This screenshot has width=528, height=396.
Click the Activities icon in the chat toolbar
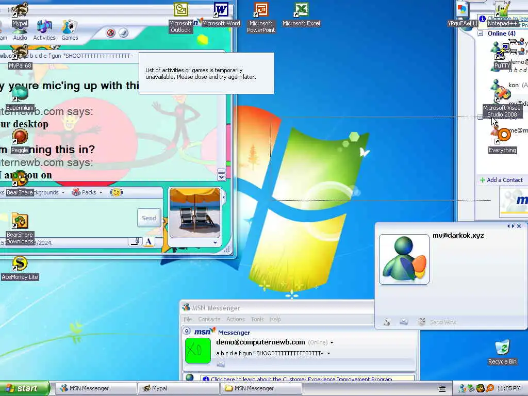44,30
